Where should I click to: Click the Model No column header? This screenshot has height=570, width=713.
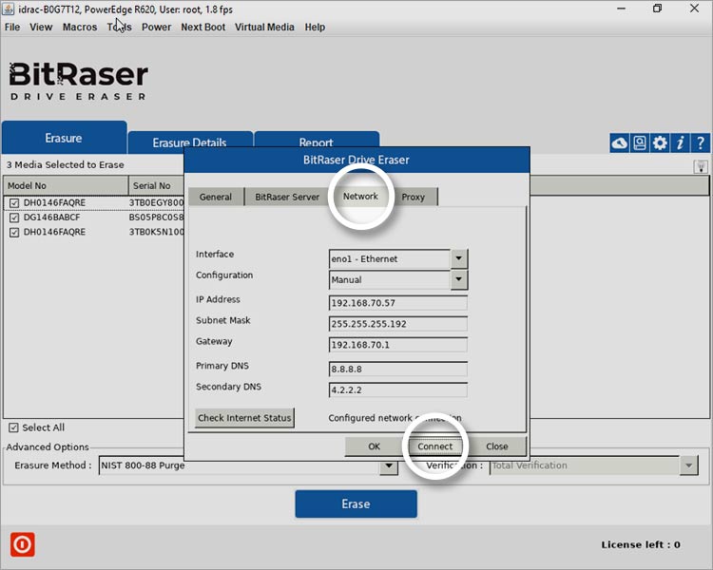point(66,185)
